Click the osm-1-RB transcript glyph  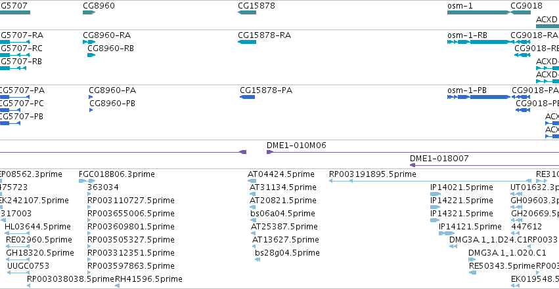click(479, 42)
